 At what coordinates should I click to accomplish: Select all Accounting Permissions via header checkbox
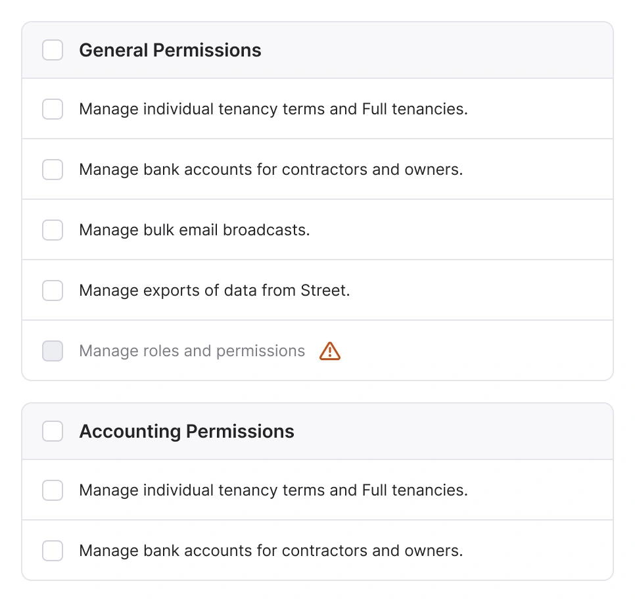(53, 431)
